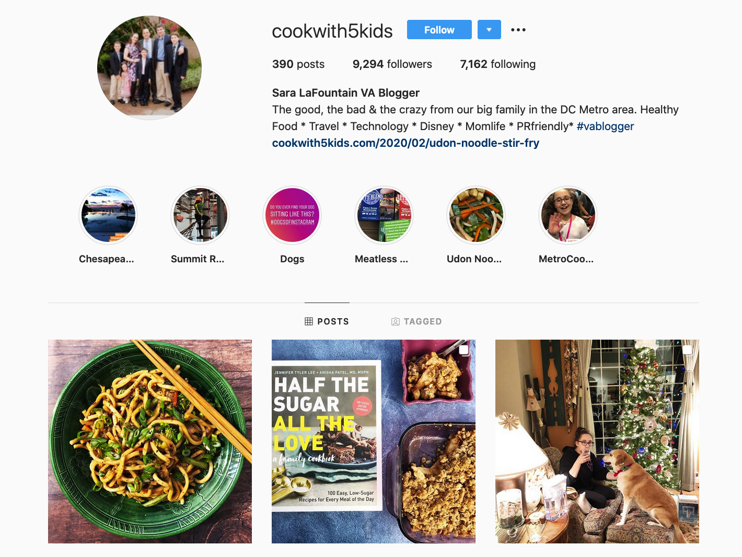The width and height of the screenshot is (742, 557).
Task: Click the #vablogger hashtag
Action: [x=605, y=126]
